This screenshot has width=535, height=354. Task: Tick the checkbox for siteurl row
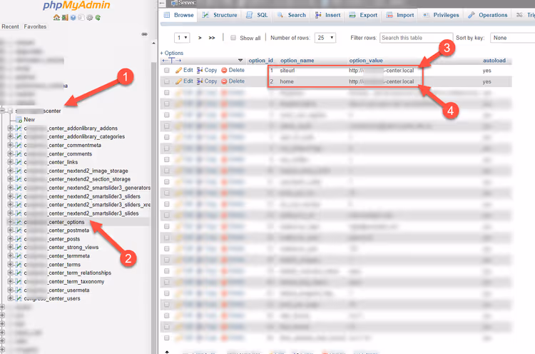point(166,71)
